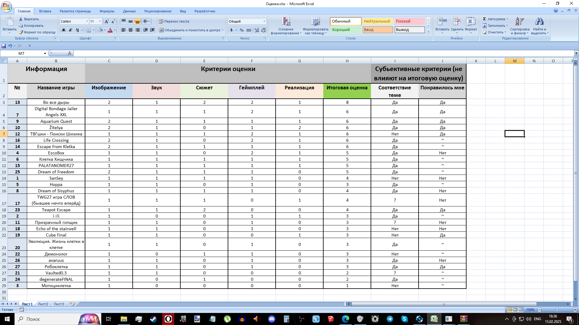The height and width of the screenshot is (325, 579).
Task: Toggle italic formatting (К) button
Action: [x=70, y=30]
